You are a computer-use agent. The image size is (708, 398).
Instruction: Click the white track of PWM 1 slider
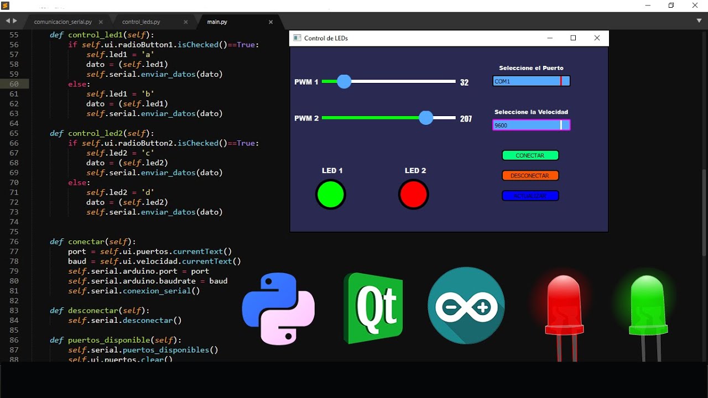[403, 82]
